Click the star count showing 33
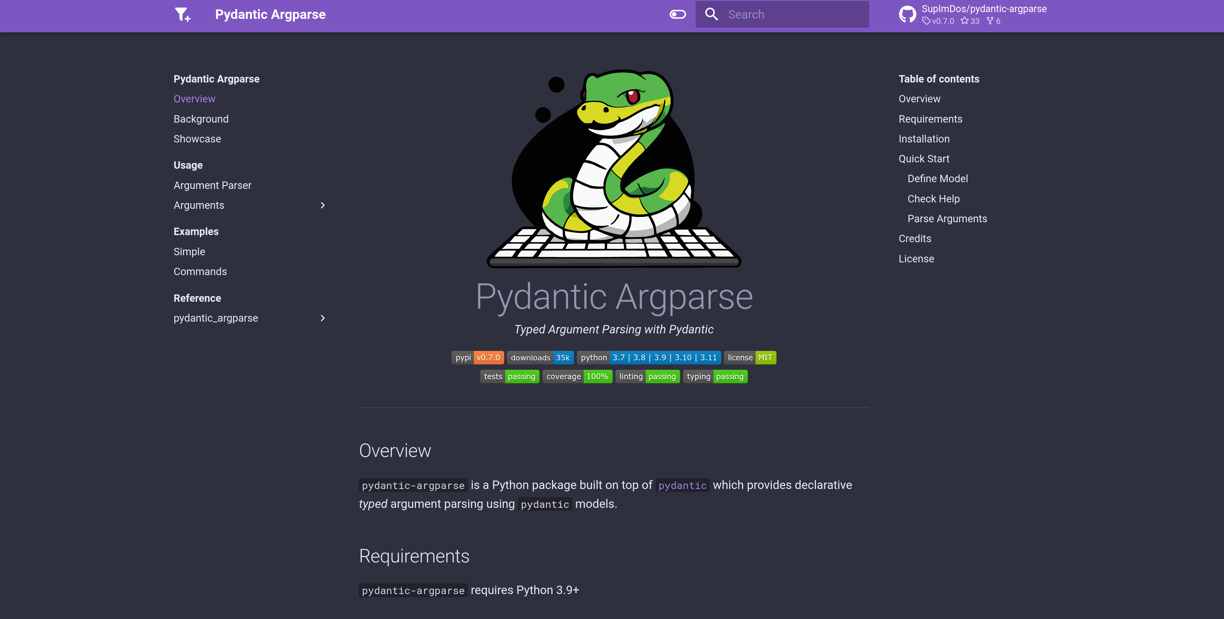The height and width of the screenshot is (619, 1224). tap(970, 21)
